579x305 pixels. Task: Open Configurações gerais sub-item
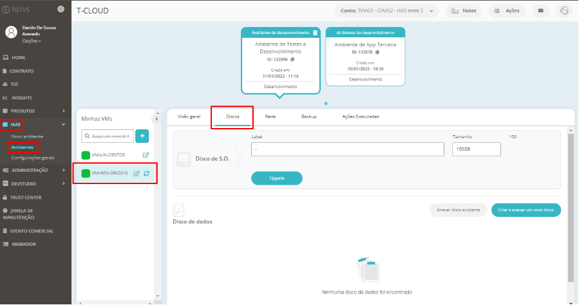[32, 158]
